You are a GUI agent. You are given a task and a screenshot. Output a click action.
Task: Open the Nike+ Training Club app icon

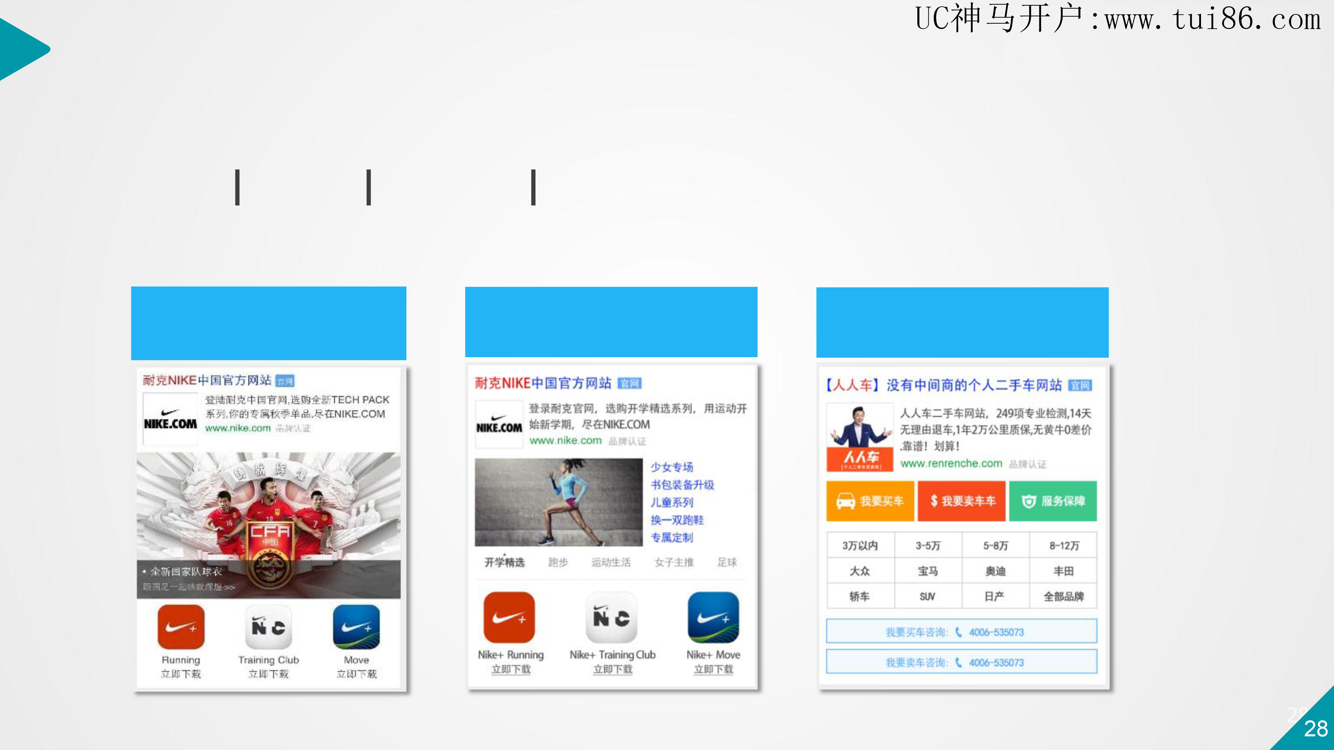point(612,617)
